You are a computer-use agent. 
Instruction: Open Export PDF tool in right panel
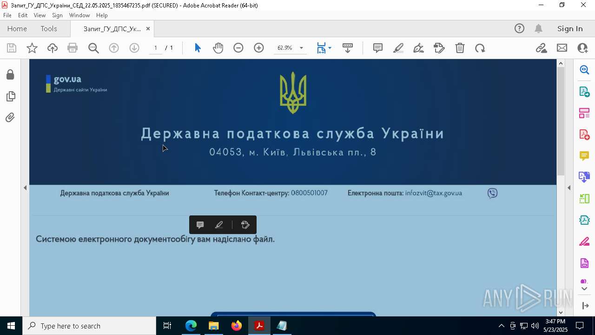[x=584, y=91]
